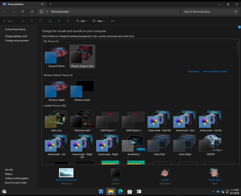This screenshot has height=196, width=241.
Task: Open the taskbar clock and date
Action: (235, 192)
